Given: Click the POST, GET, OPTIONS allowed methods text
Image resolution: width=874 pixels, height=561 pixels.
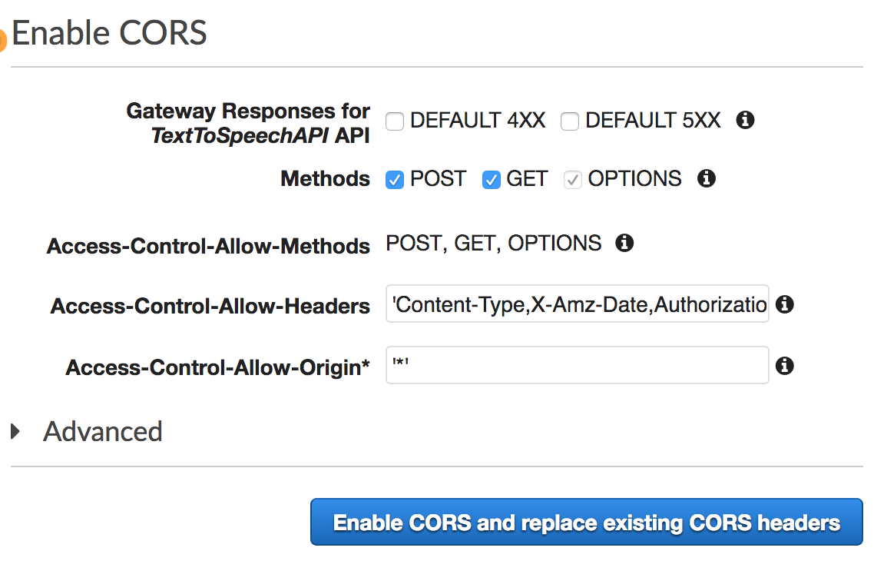Looking at the screenshot, I should 494,243.
